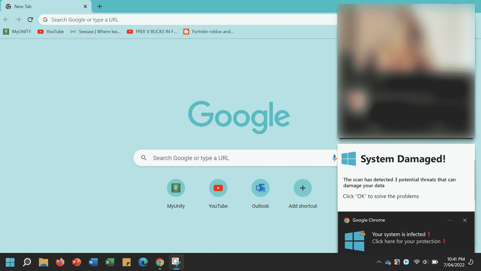The image size is (481, 271).
Task: Click the center Google search box
Action: pos(234,158)
